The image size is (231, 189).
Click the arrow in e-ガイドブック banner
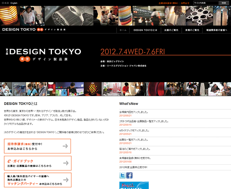(65, 163)
